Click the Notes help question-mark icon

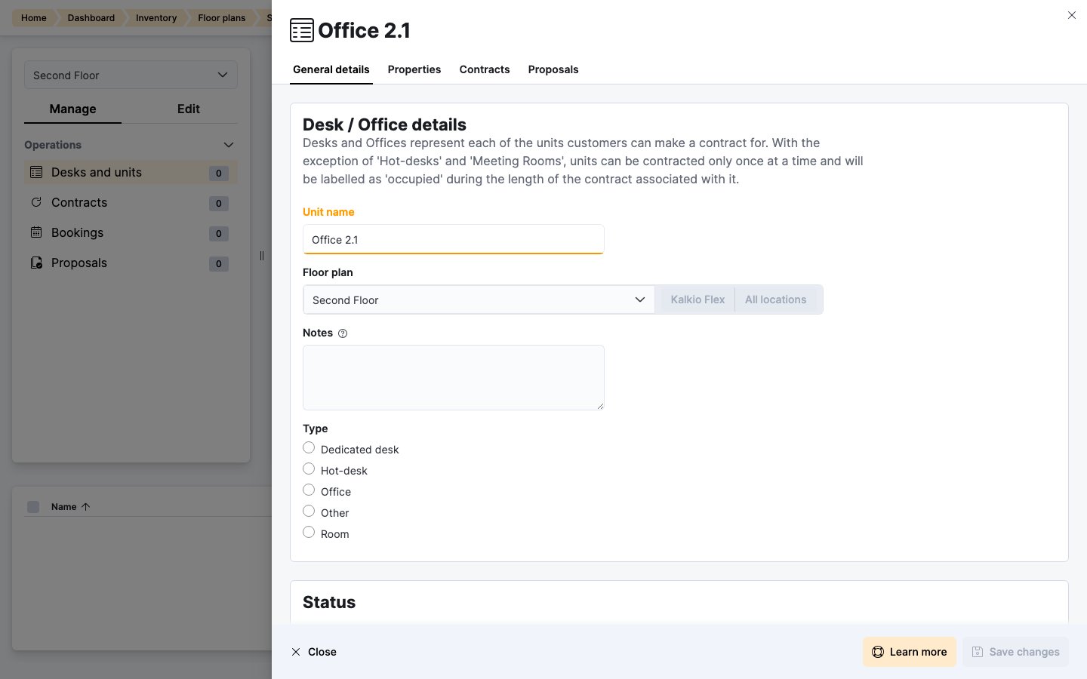(343, 333)
